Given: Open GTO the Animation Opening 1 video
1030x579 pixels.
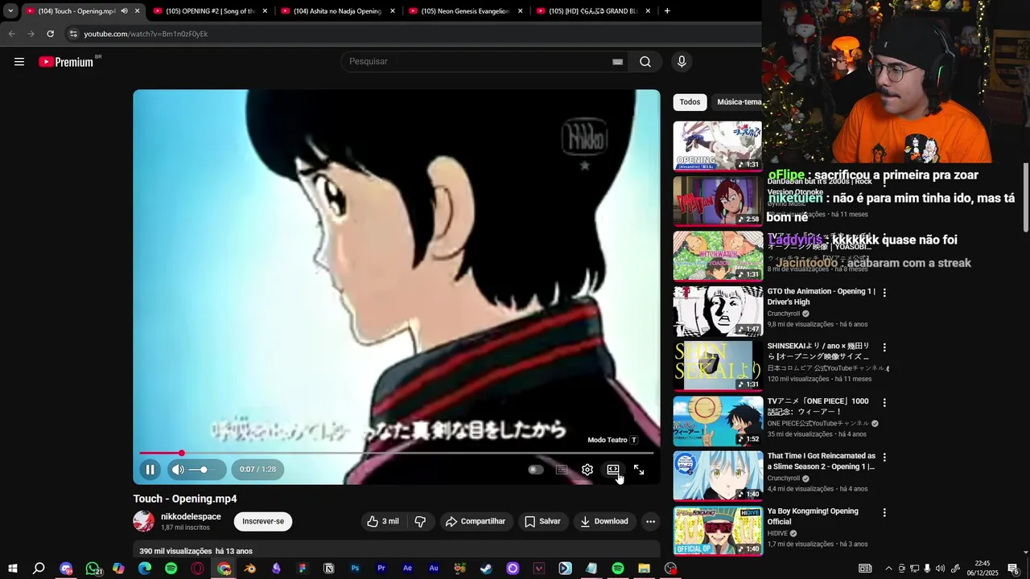Looking at the screenshot, I should (x=821, y=297).
